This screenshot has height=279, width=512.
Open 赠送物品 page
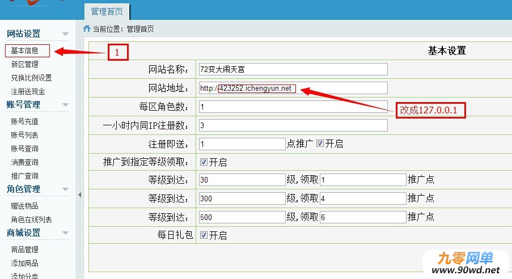(x=24, y=206)
